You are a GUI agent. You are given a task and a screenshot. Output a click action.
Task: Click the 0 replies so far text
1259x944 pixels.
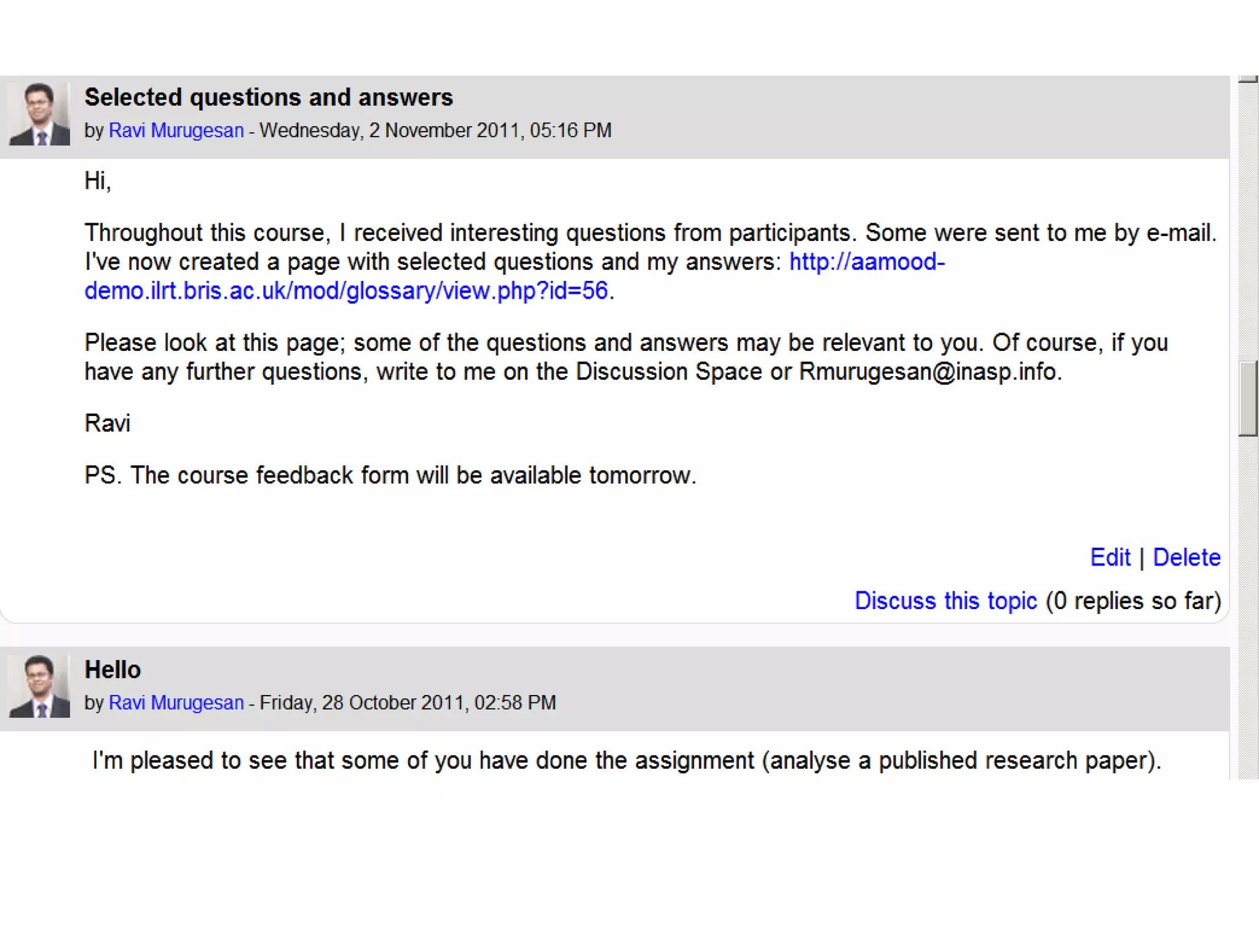point(1133,601)
